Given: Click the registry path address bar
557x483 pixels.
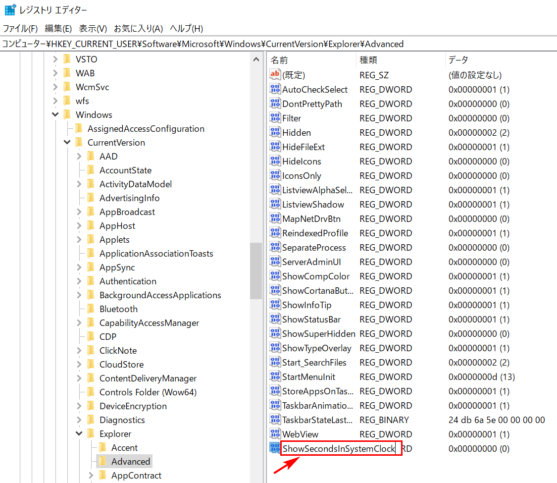Looking at the screenshot, I should (x=278, y=44).
